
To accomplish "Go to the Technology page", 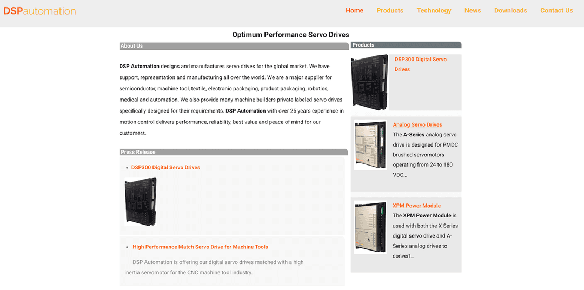I will click(x=434, y=10).
